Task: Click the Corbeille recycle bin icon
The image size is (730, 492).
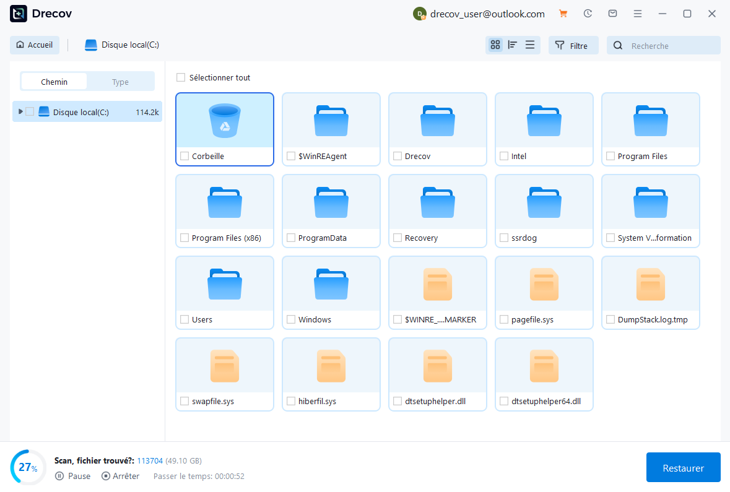Action: point(225,121)
